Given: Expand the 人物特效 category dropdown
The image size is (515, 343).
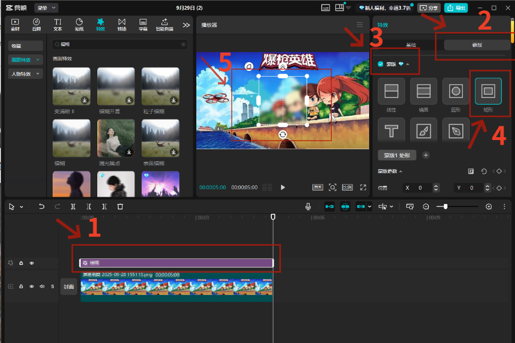Looking at the screenshot, I should point(26,74).
